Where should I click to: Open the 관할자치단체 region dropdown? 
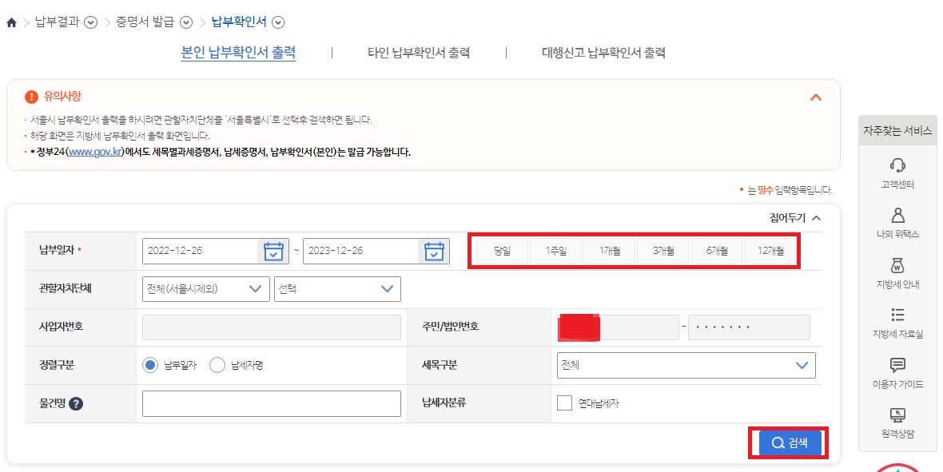click(x=205, y=288)
